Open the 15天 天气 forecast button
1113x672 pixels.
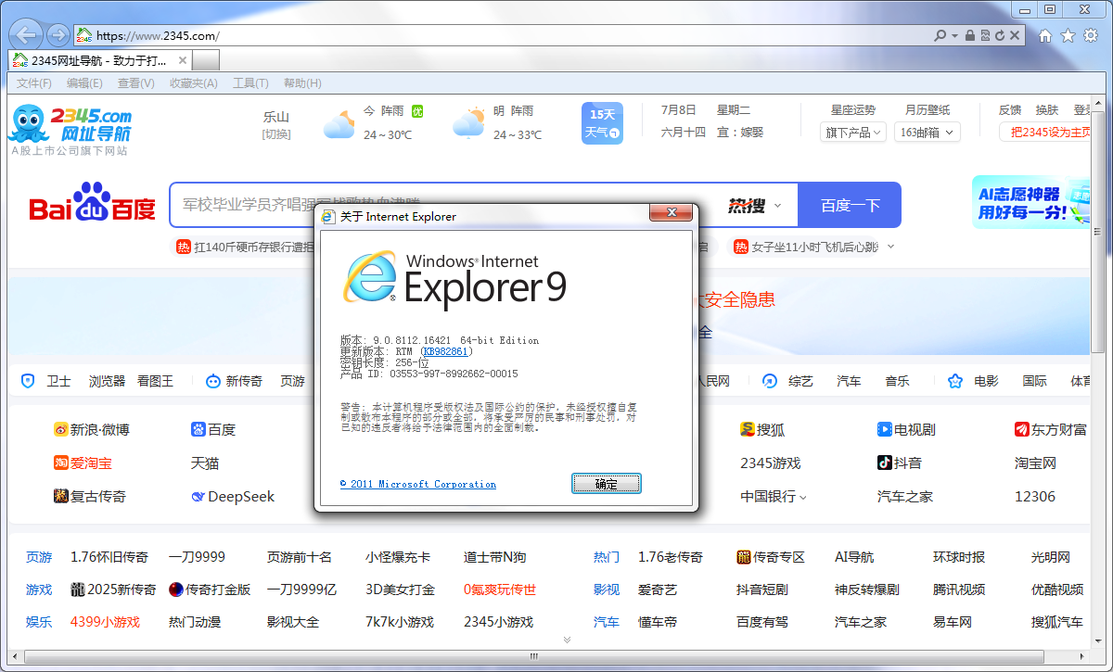pyautogui.click(x=602, y=123)
